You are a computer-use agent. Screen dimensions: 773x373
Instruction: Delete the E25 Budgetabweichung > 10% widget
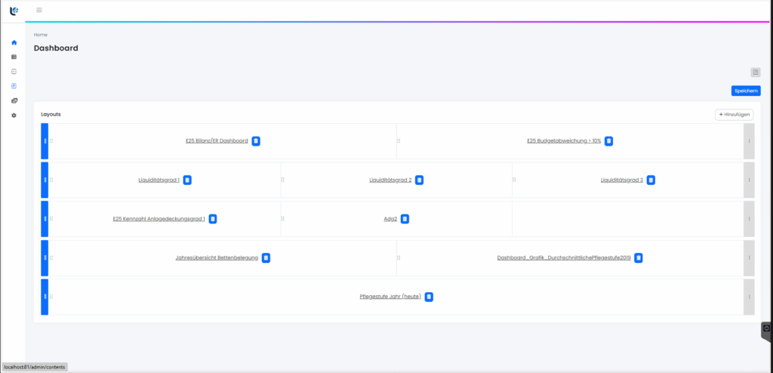click(608, 141)
